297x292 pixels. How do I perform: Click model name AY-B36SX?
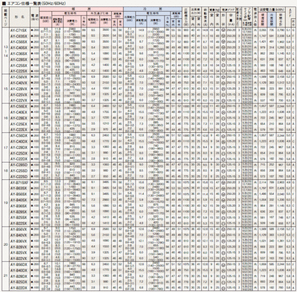19,206
